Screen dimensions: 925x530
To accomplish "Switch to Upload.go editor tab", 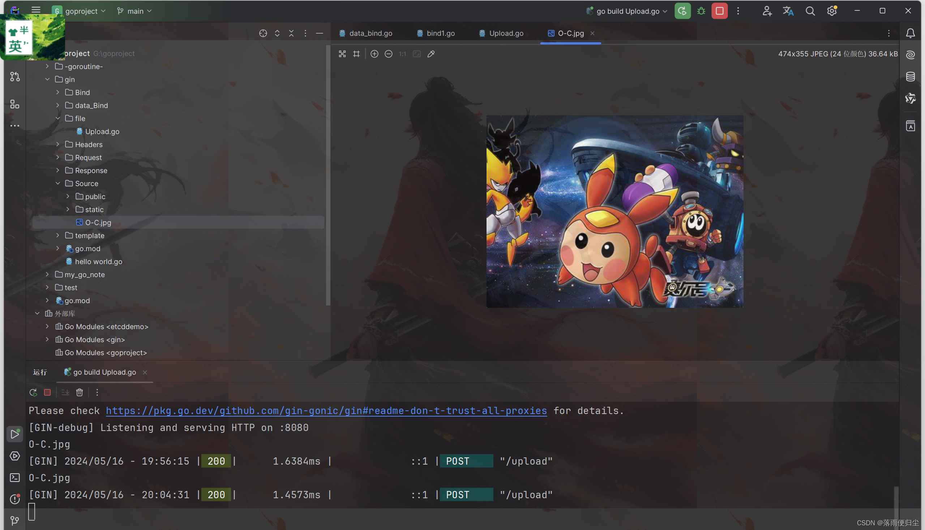I will [x=501, y=33].
